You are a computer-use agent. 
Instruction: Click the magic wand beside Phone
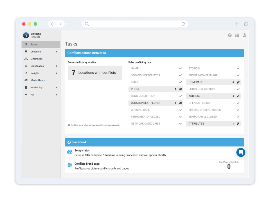[x=180, y=89]
